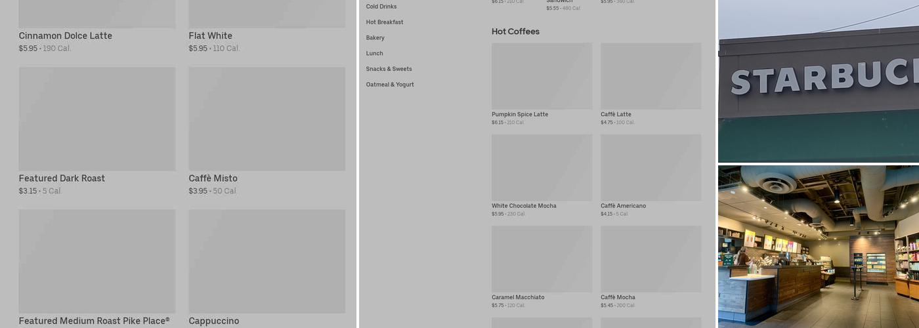The image size is (919, 328).
Task: Select the Cappuccino item label
Action: (214, 321)
